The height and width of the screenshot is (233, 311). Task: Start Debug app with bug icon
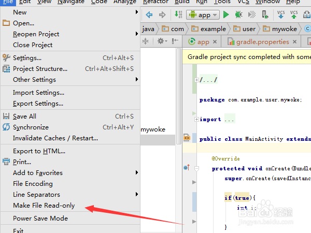click(x=238, y=14)
